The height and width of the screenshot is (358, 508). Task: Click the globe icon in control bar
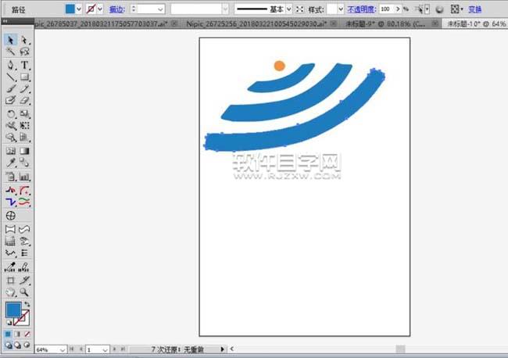point(439,9)
